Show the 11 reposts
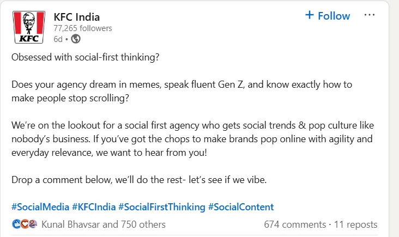Screen dimensions: 399x237 point(355,224)
